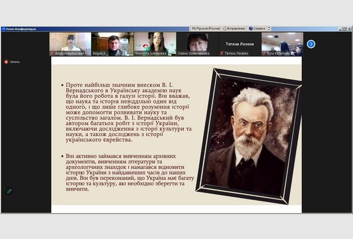
Task: Open the RU Русский language selector
Action: point(205,28)
